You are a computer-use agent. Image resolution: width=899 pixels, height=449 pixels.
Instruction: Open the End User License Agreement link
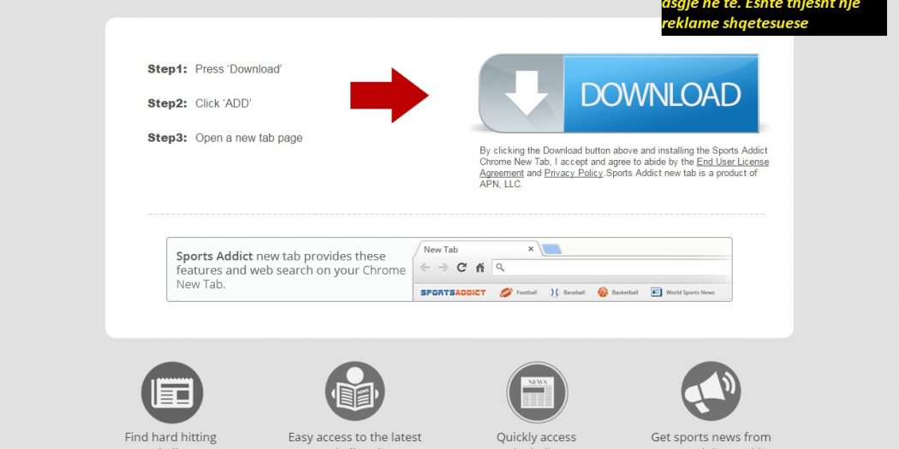click(625, 168)
